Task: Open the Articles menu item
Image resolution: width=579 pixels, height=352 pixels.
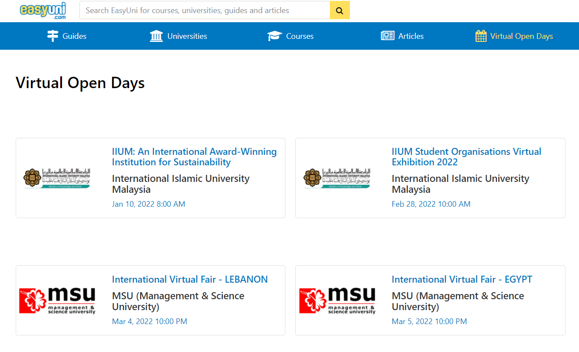Action: tap(411, 36)
